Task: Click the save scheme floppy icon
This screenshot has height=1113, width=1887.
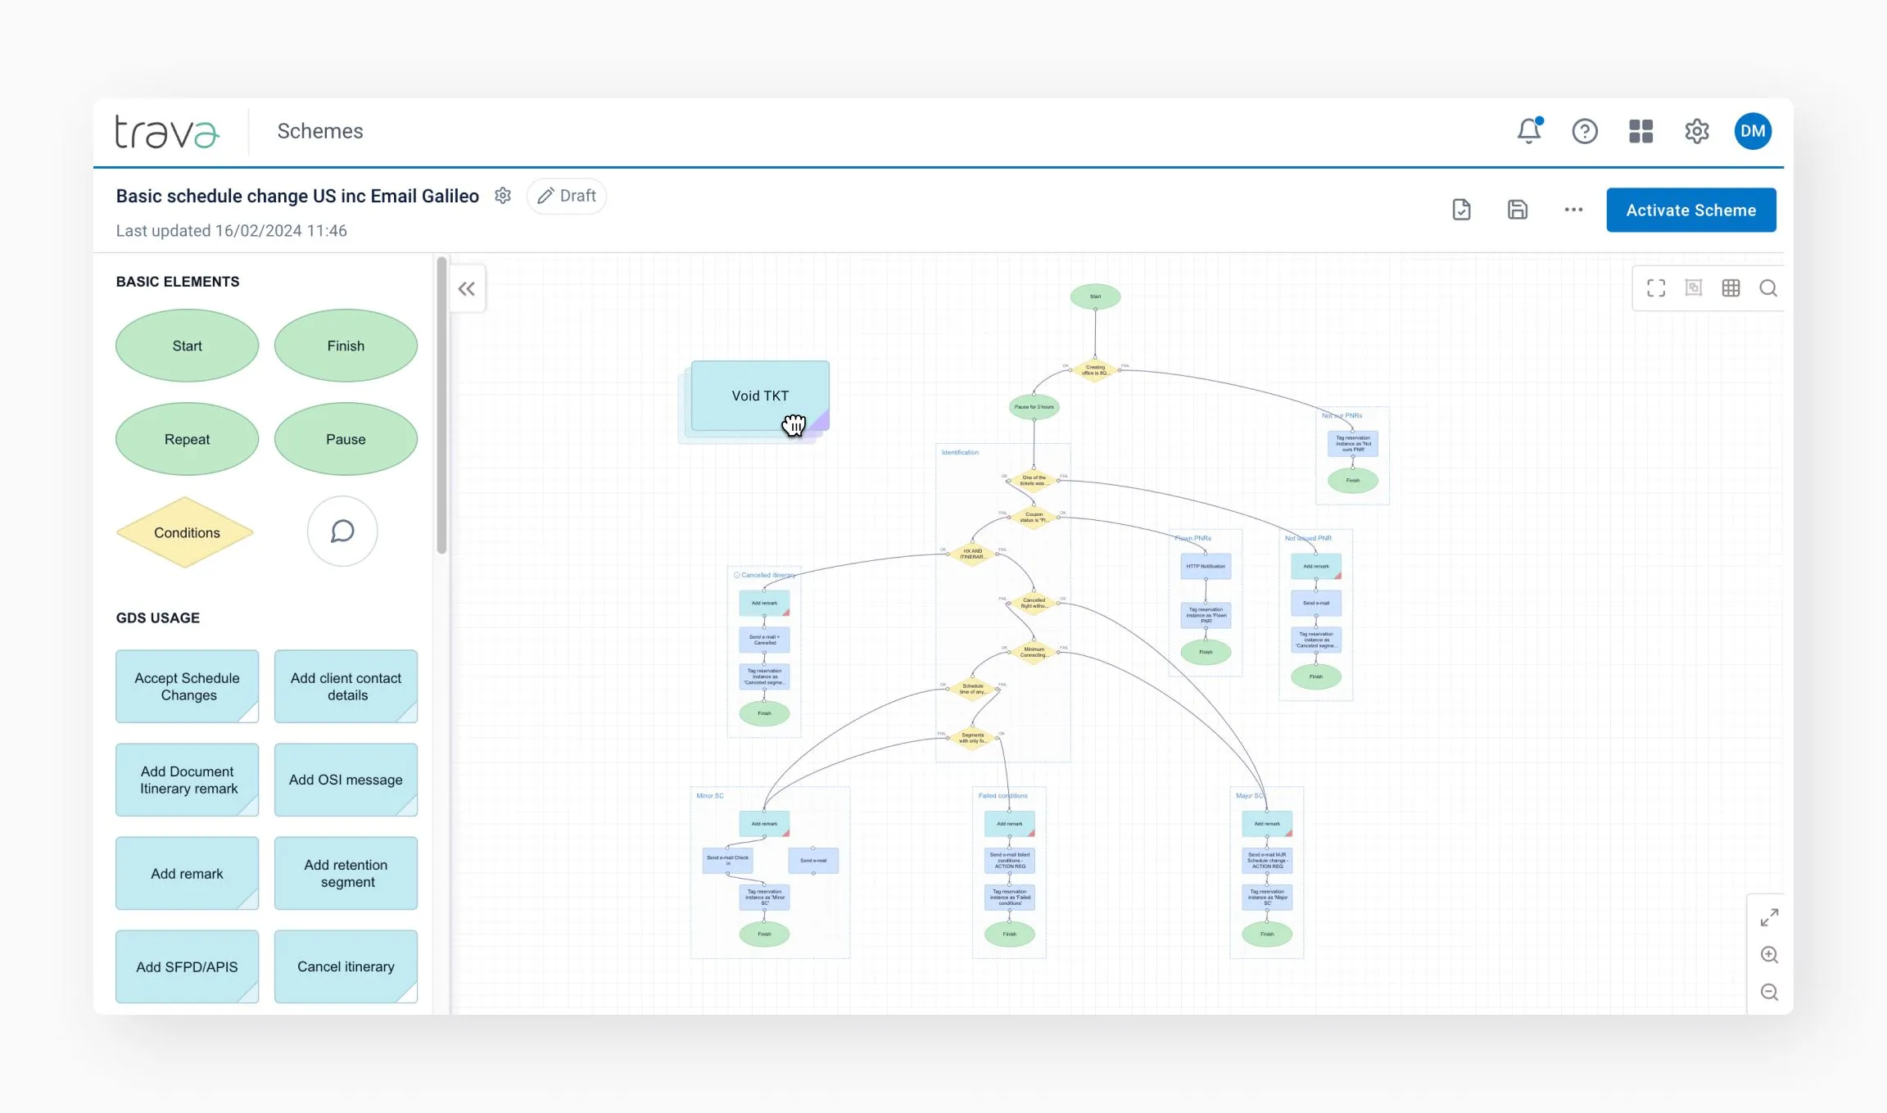Action: pos(1517,210)
